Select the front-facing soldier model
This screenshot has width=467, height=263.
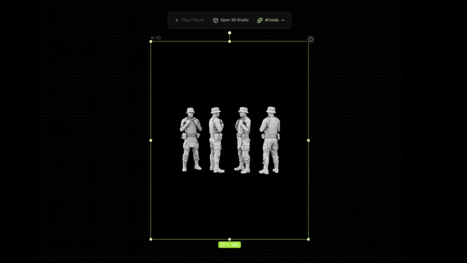[x=191, y=140]
